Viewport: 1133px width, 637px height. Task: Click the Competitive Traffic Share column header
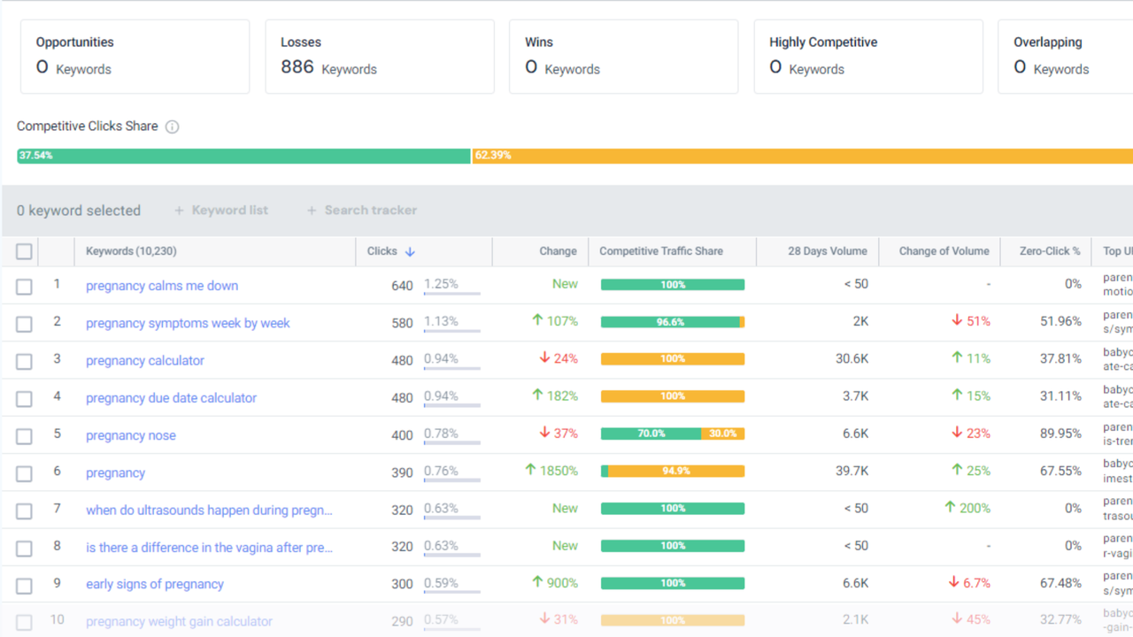[x=661, y=251]
